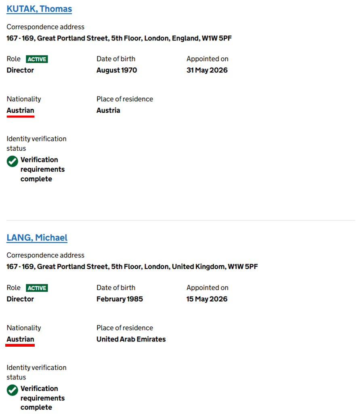
Task: Open the LANG, Michael officer link
Action: tap(37, 238)
